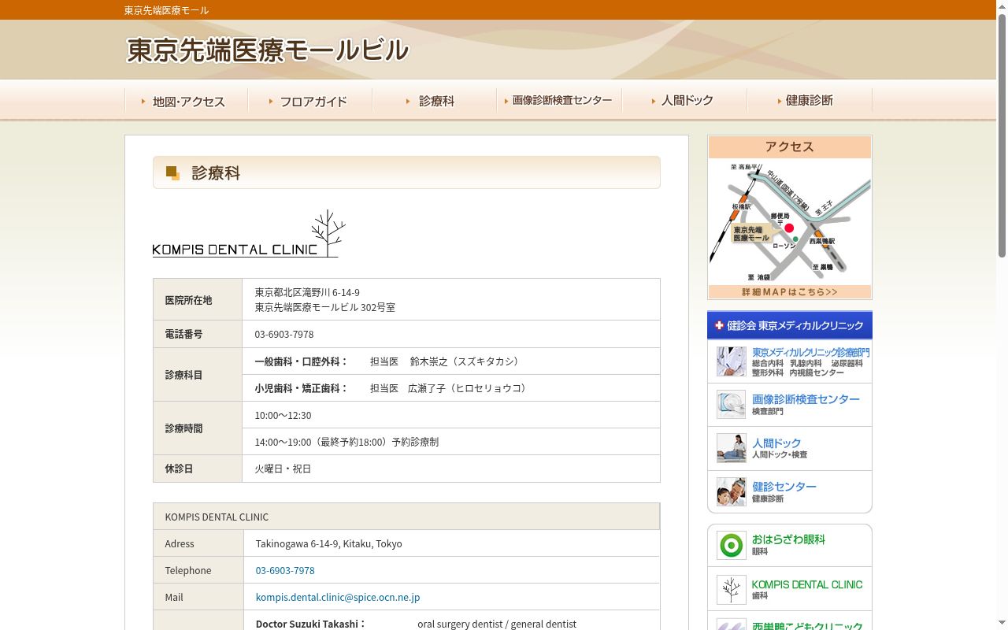Open the おはらざわ眼科 sidebar link
Screen dimensions: 1008x630
click(x=788, y=545)
